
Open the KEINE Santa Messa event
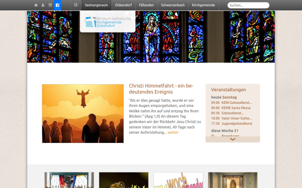[x=236, y=108]
